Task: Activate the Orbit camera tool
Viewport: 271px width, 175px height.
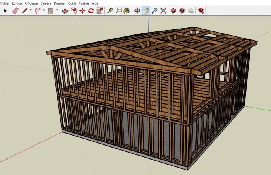Action: 137,11
